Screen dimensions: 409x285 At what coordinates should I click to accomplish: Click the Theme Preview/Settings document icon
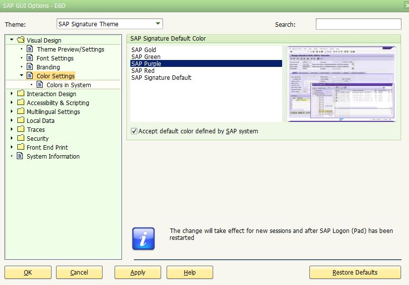30,49
